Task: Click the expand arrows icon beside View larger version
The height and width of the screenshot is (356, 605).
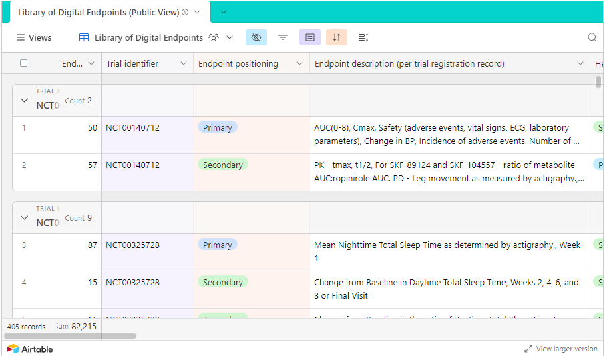Action: coord(528,349)
